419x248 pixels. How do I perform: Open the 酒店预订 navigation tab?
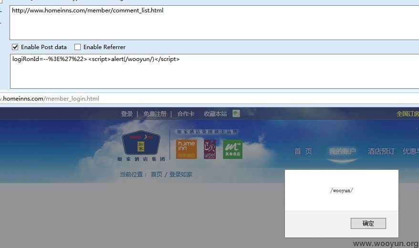(381, 152)
